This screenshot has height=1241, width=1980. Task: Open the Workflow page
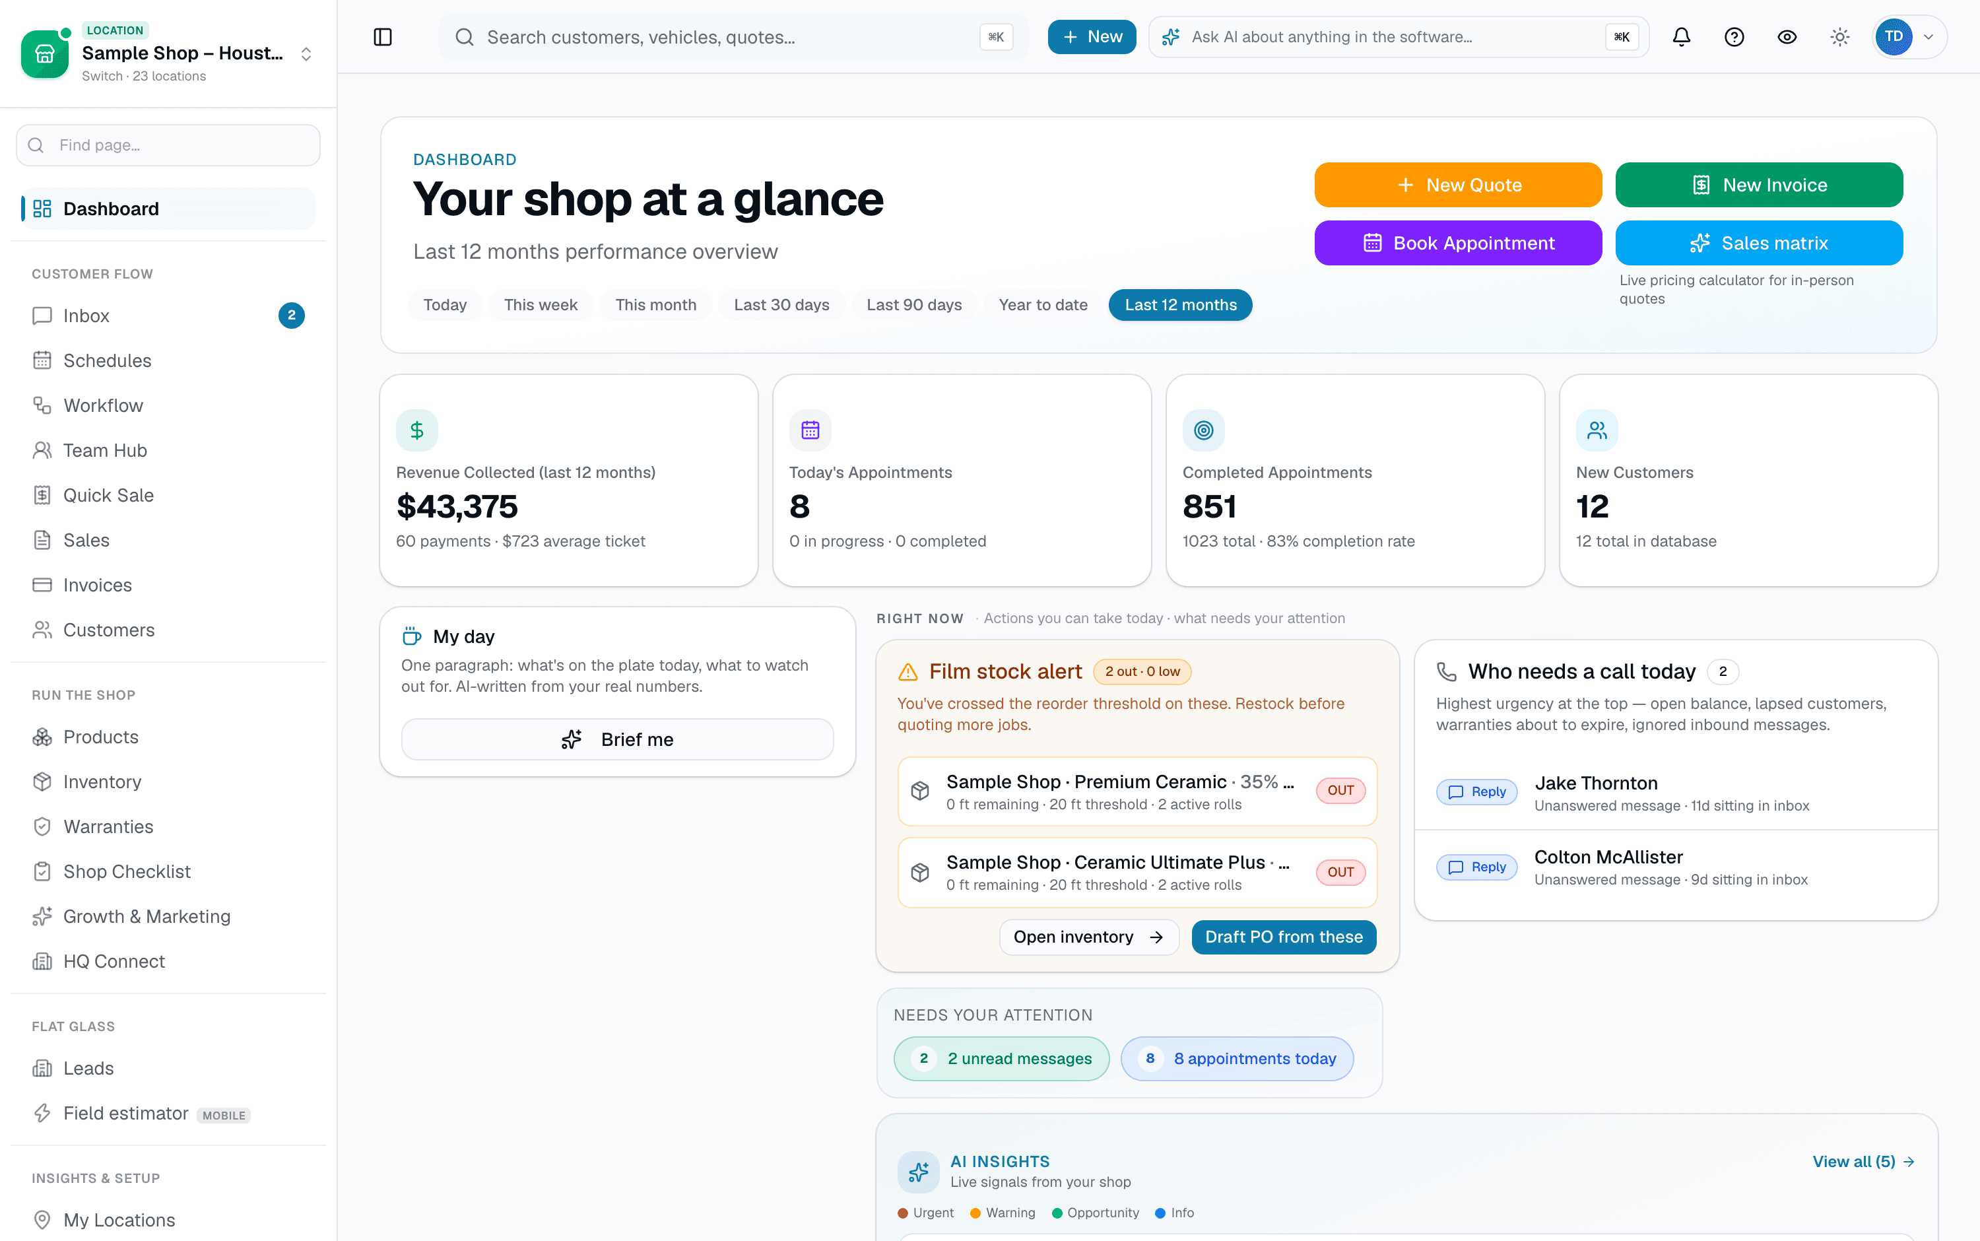168,405
